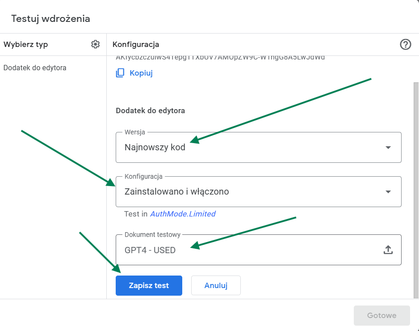
Task: Click the 'Testuj wdrożenia' dialog title
Action: point(50,18)
